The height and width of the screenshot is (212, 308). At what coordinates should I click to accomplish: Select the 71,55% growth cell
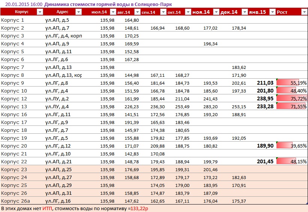(291, 106)
